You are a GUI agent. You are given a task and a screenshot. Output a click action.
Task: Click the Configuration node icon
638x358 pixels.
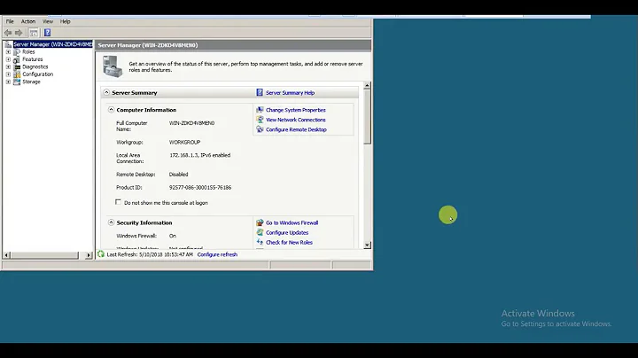point(17,74)
